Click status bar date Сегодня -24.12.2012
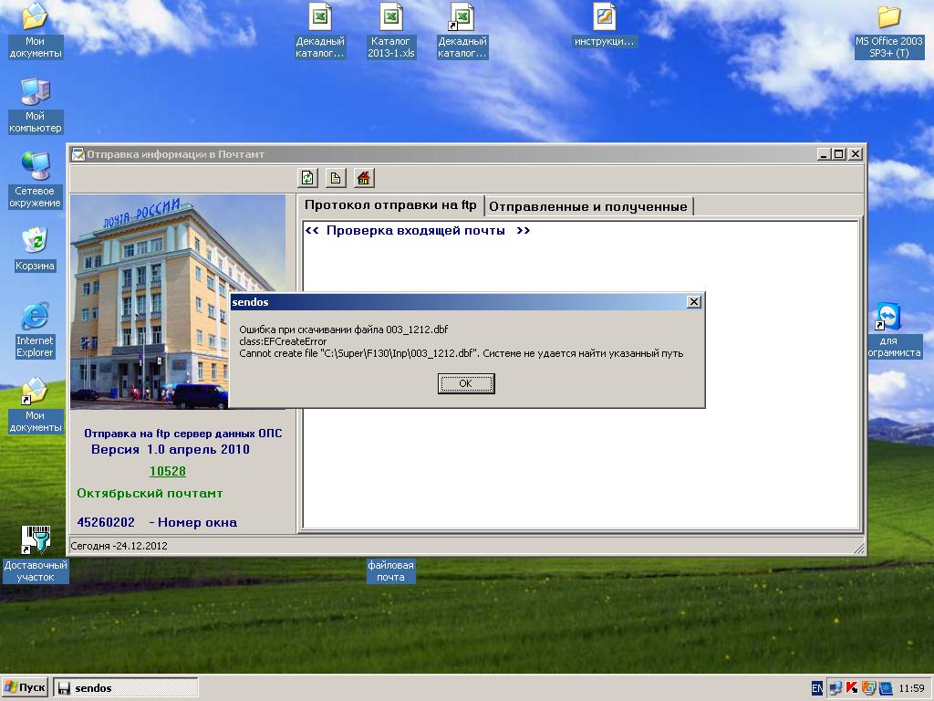Image resolution: width=934 pixels, height=701 pixels. (119, 546)
